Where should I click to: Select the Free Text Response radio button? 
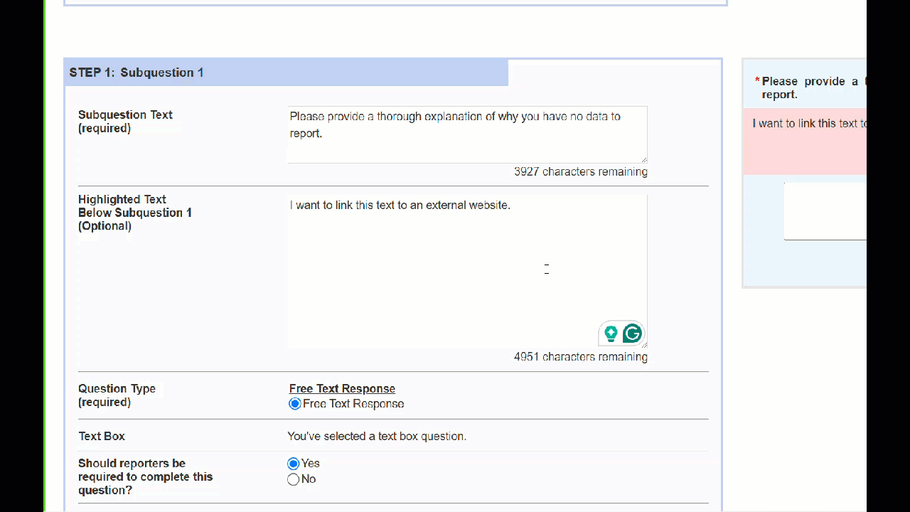point(295,404)
